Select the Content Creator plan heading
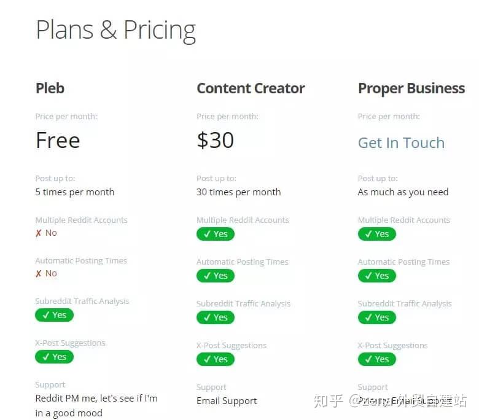The height and width of the screenshot is (420, 479). (251, 88)
